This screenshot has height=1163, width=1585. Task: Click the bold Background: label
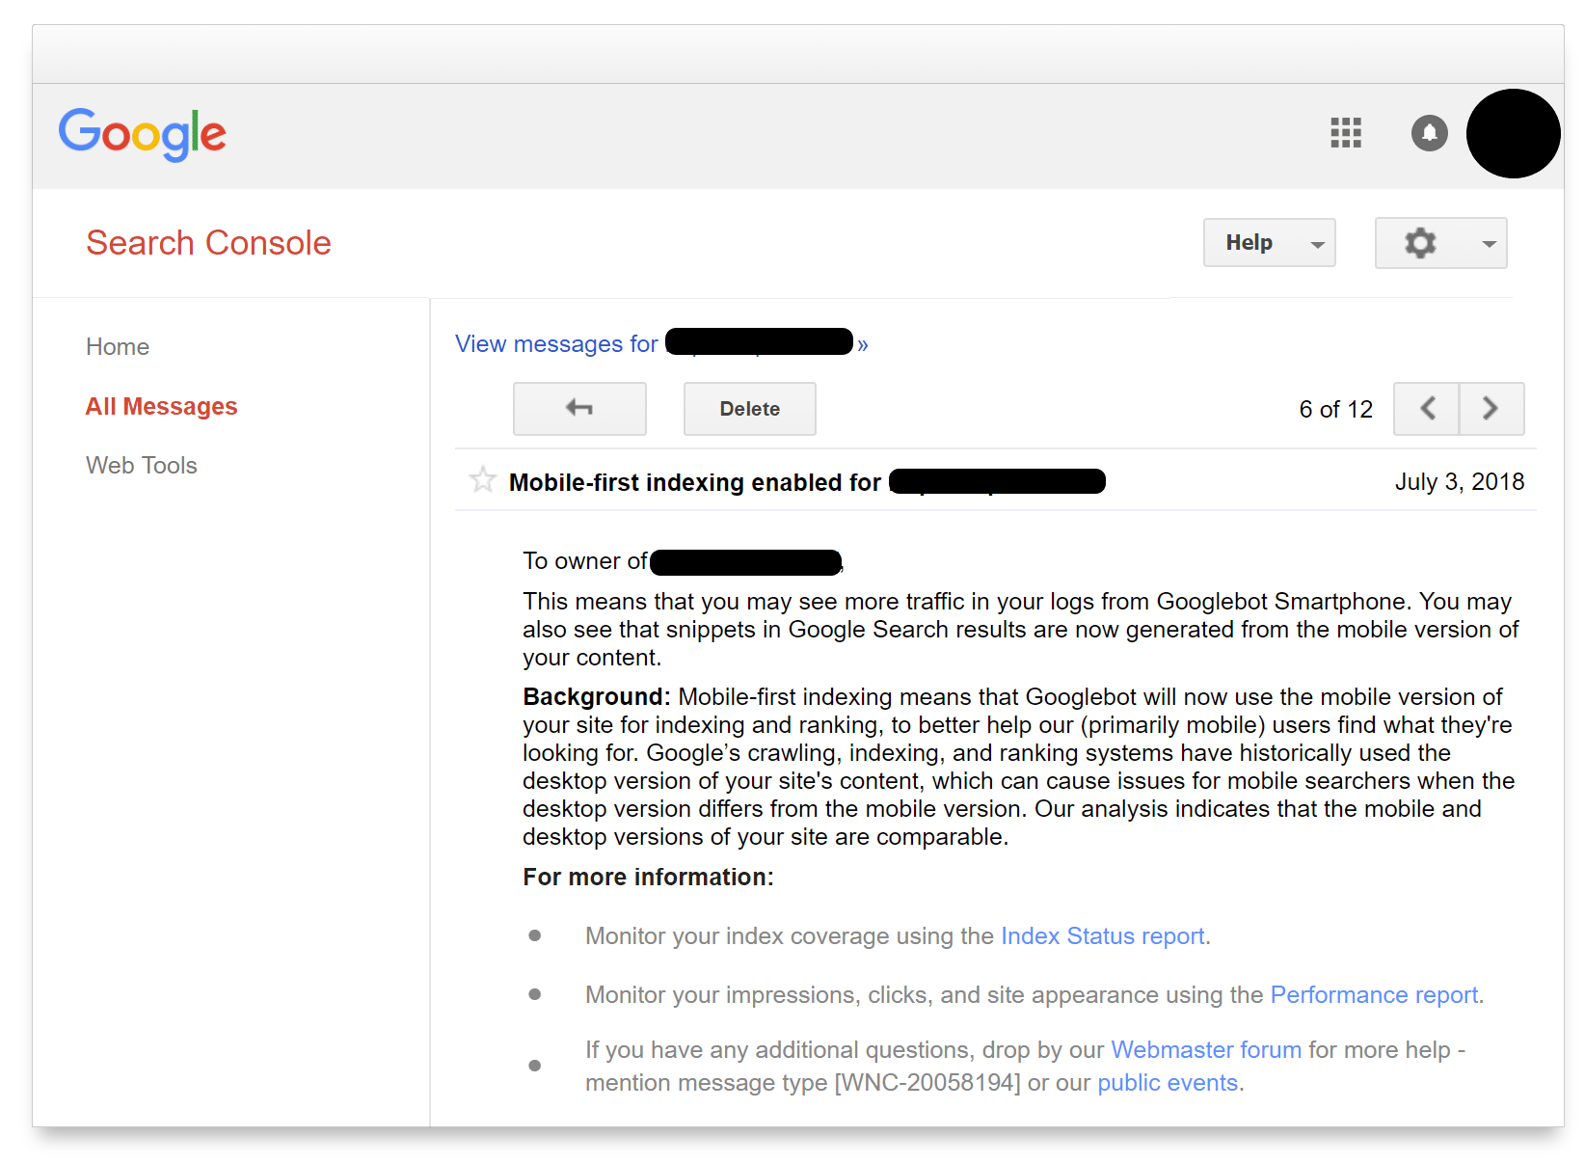[x=597, y=697]
